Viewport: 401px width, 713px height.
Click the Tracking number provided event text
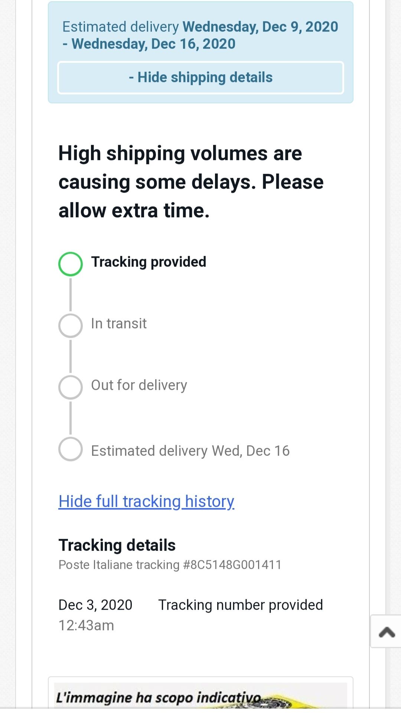click(x=241, y=605)
